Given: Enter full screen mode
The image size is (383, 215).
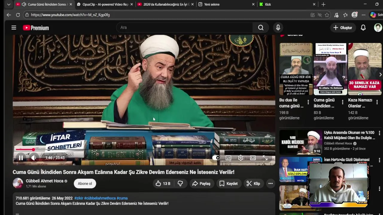Looking at the screenshot, I should (265, 158).
